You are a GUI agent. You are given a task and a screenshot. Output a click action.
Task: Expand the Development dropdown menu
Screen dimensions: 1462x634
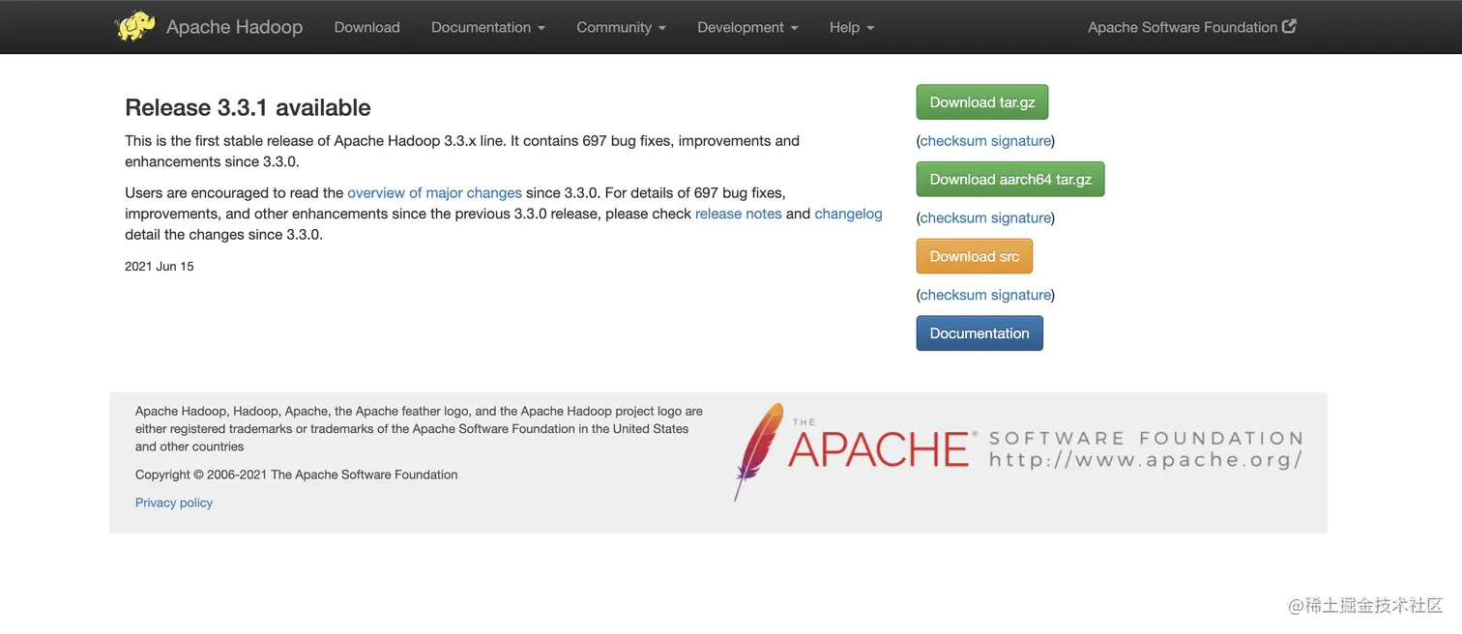[747, 27]
